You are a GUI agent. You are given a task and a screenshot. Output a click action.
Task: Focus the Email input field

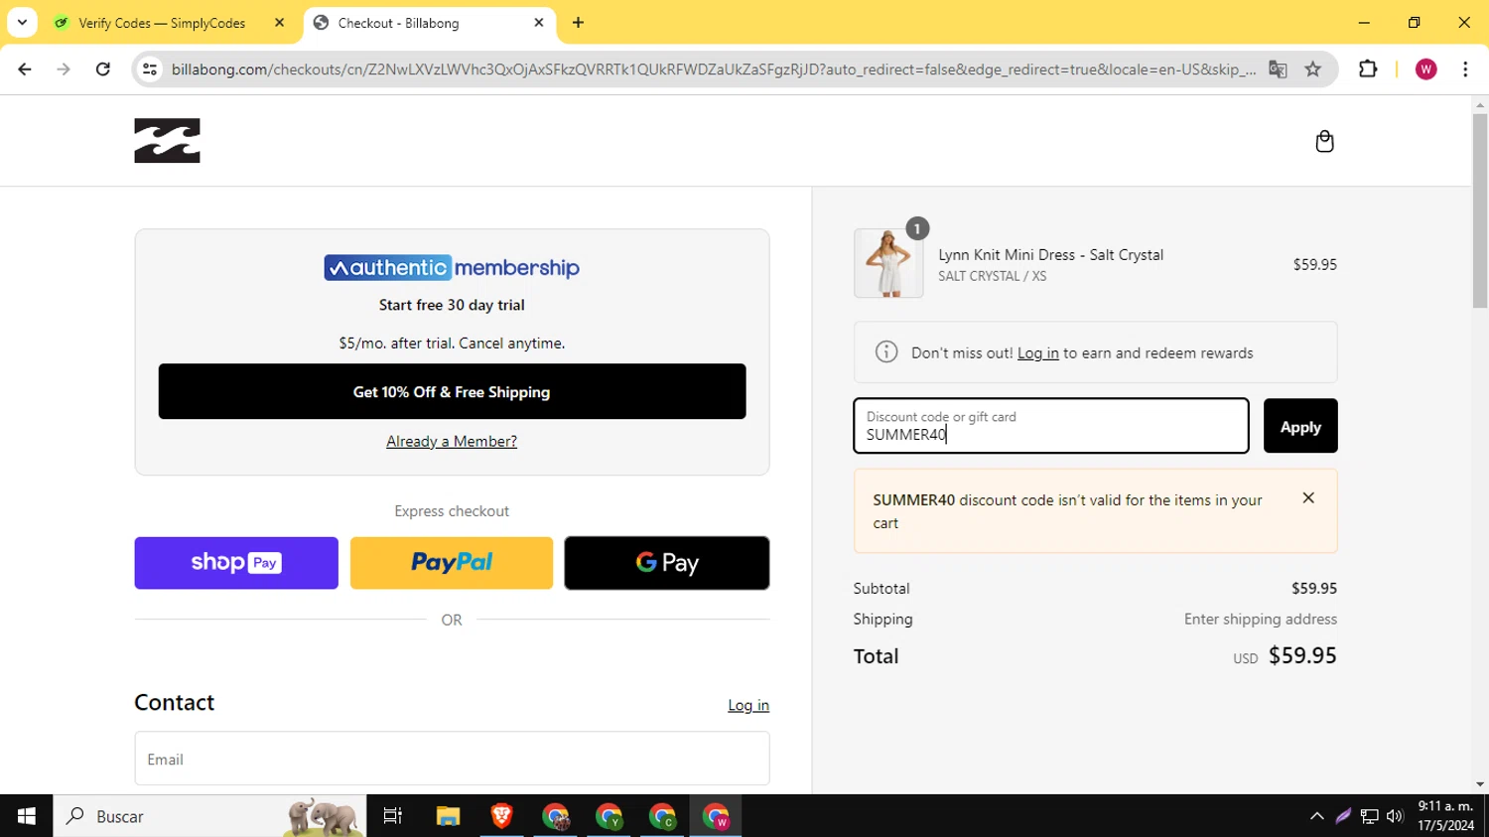click(452, 759)
